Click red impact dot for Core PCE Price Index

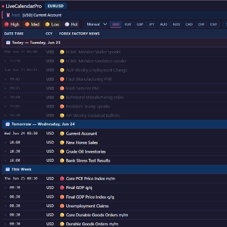[62, 179]
